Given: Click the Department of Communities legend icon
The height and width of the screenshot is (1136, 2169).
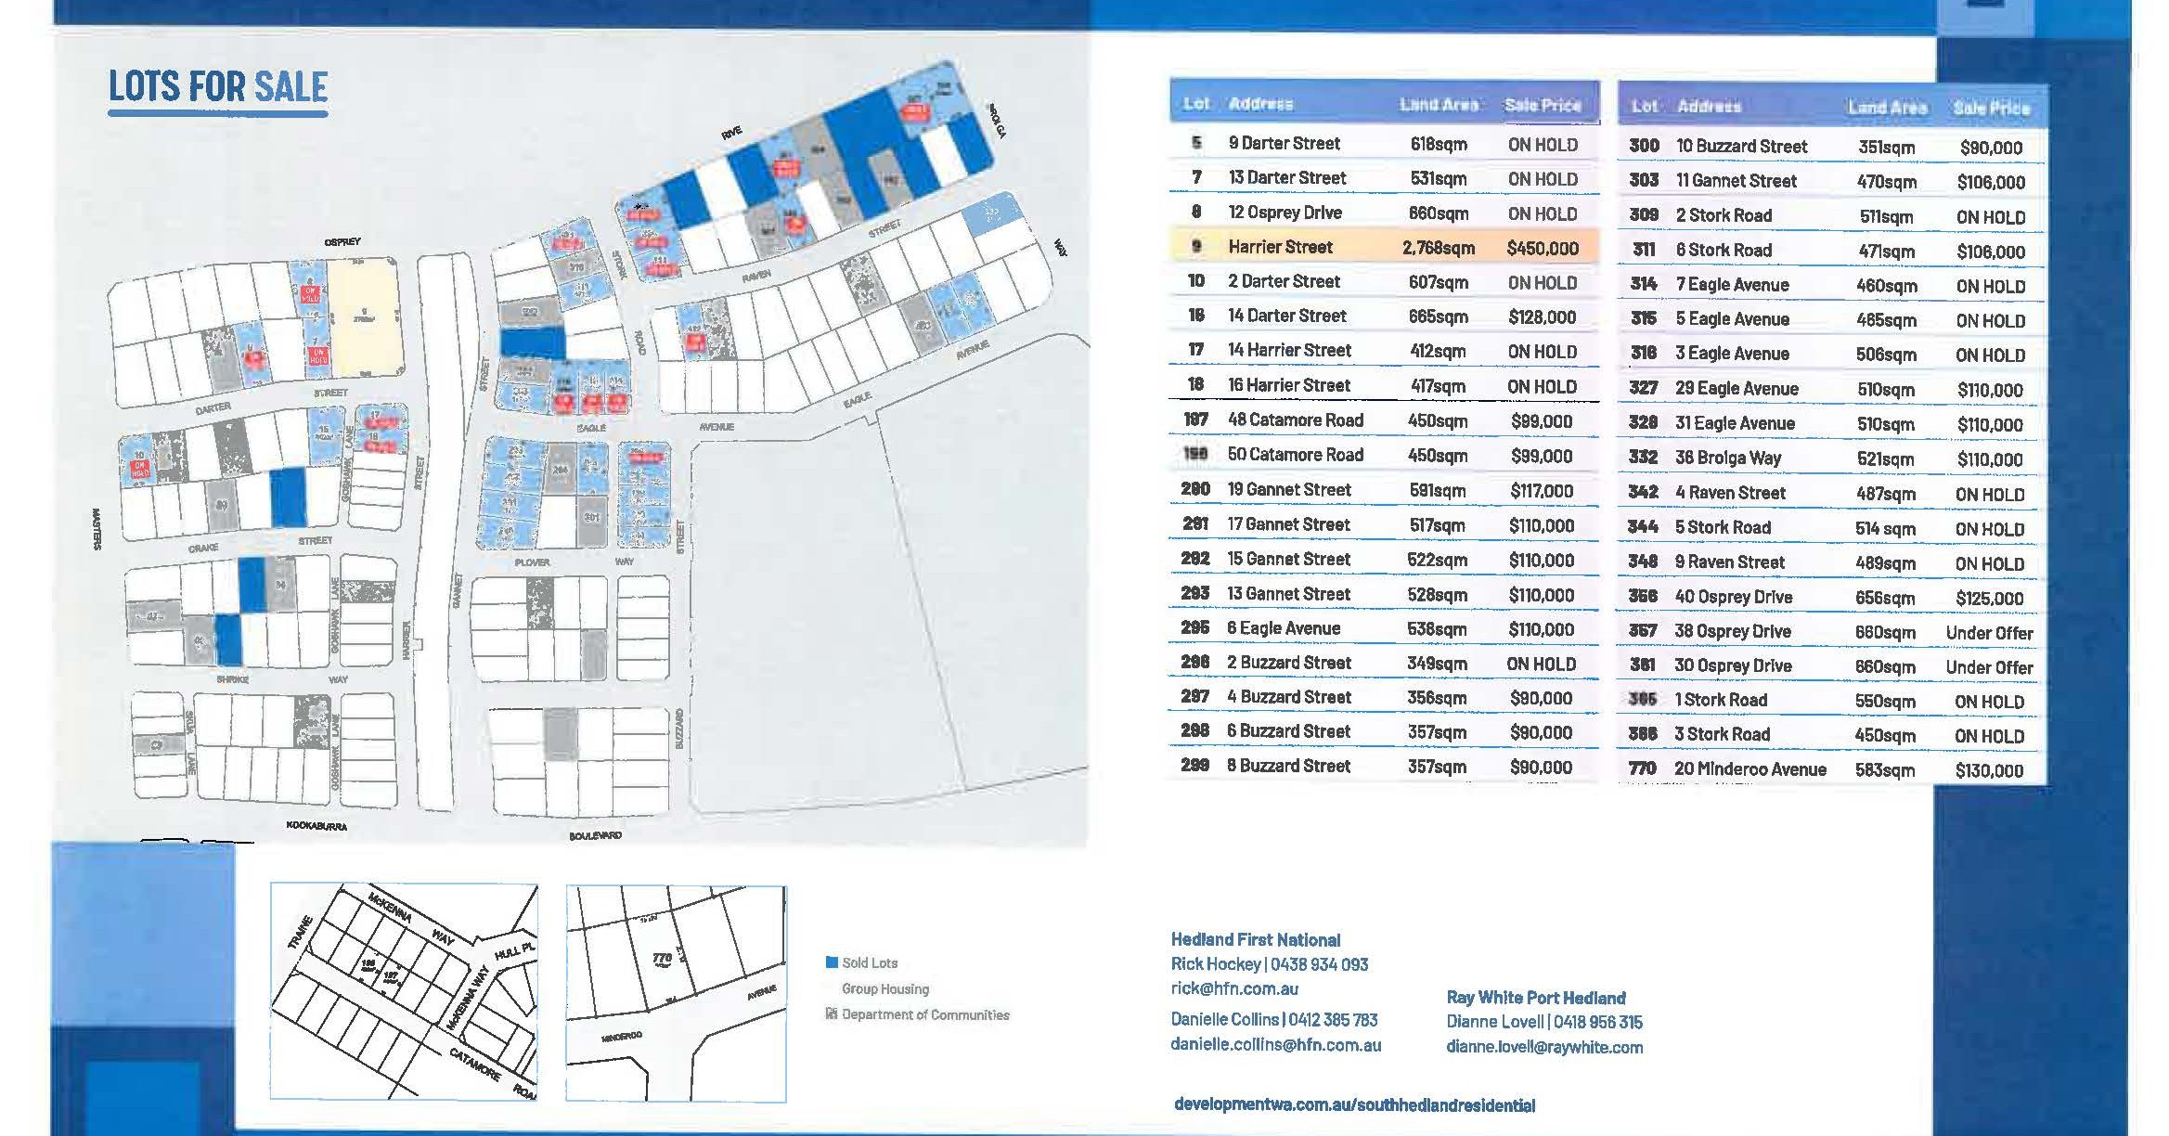Looking at the screenshot, I should pos(832,1014).
